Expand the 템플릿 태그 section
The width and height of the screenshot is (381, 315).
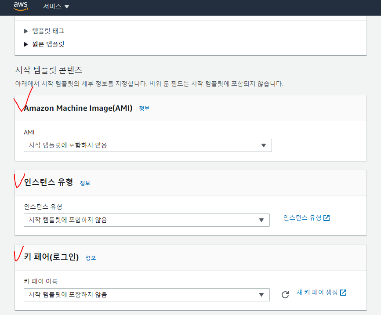(48, 31)
